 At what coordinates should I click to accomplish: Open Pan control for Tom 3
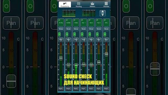[99, 40]
